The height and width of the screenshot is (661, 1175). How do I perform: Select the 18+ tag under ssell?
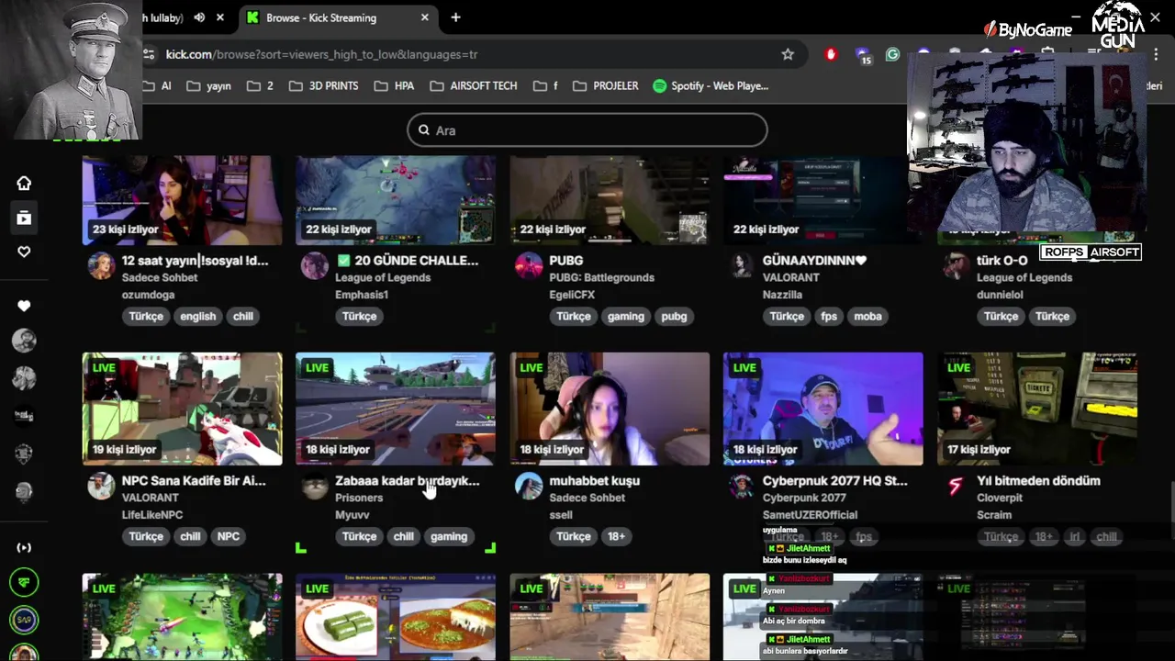(x=616, y=536)
